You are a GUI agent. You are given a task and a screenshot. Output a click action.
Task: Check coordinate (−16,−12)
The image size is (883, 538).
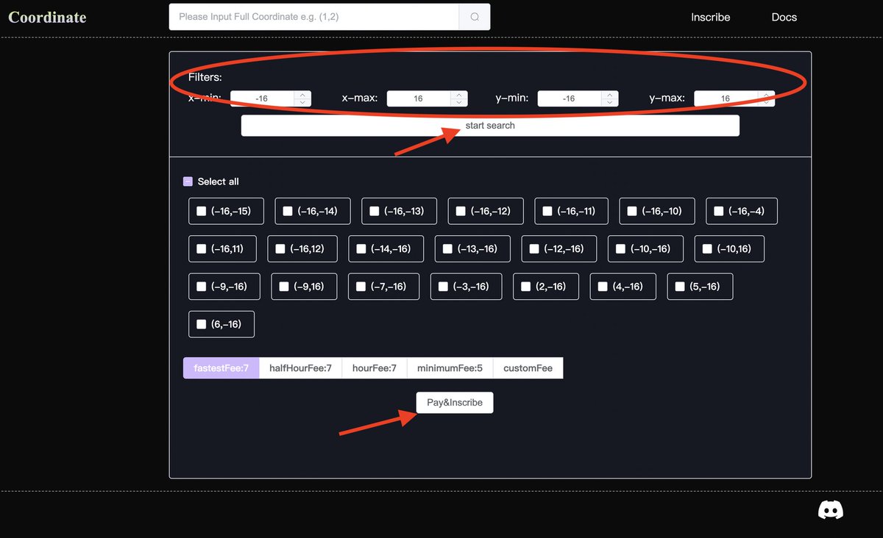(461, 211)
